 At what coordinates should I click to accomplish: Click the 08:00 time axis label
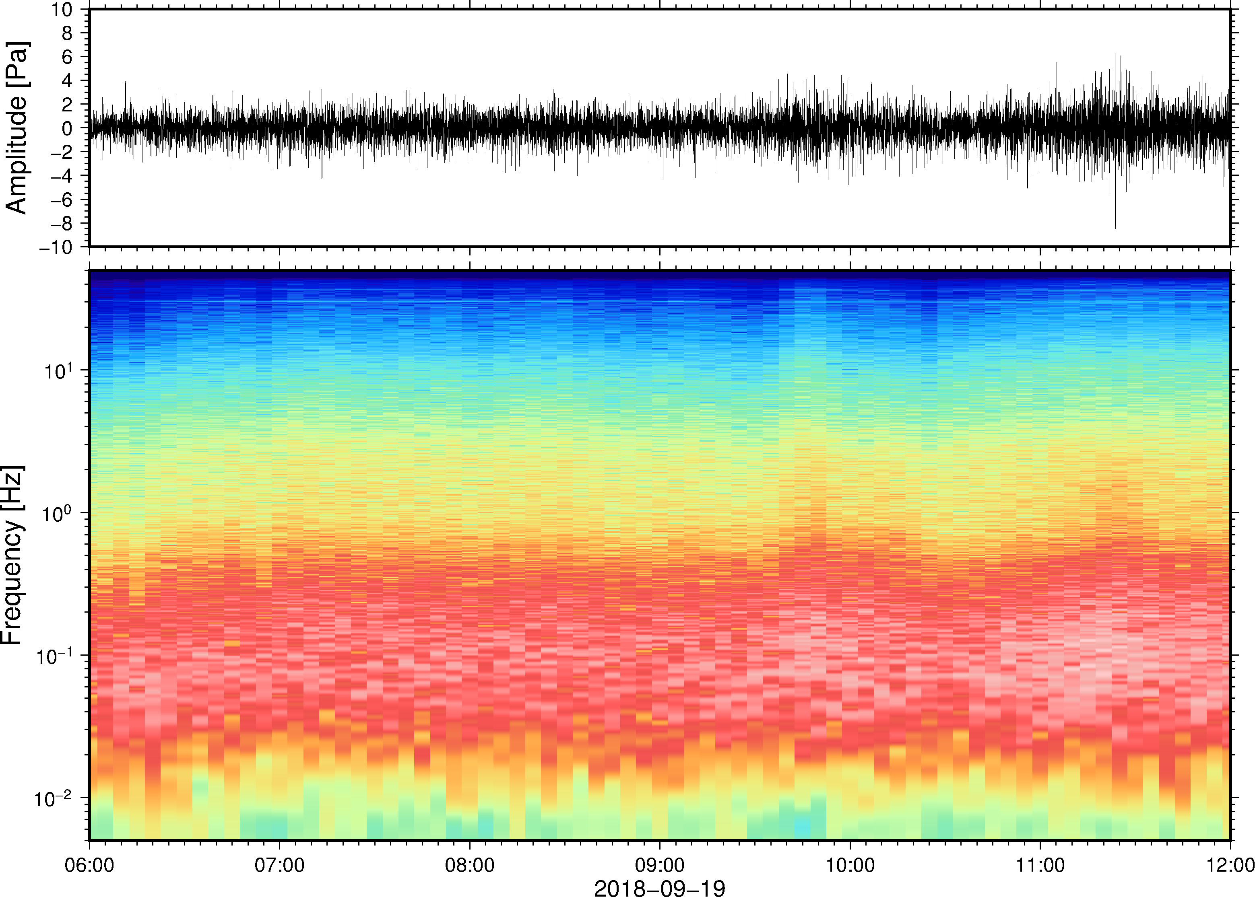[470, 865]
